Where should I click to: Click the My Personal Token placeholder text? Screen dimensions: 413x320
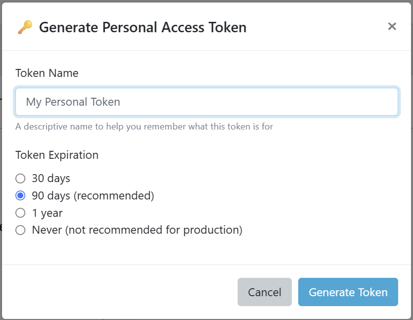click(73, 101)
